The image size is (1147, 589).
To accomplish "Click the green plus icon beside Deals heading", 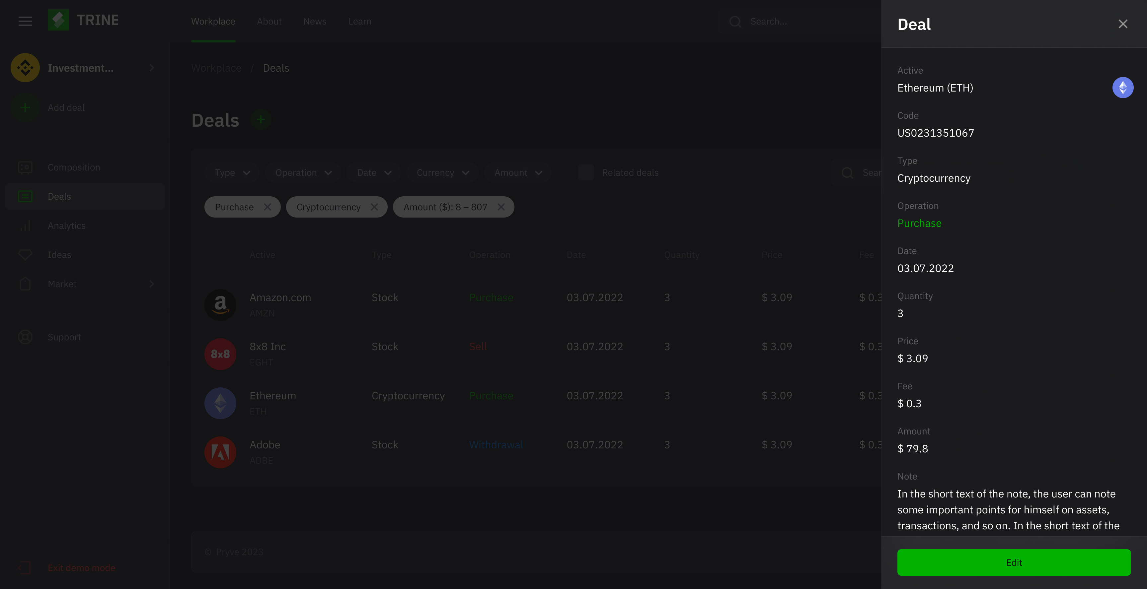I will pyautogui.click(x=261, y=120).
